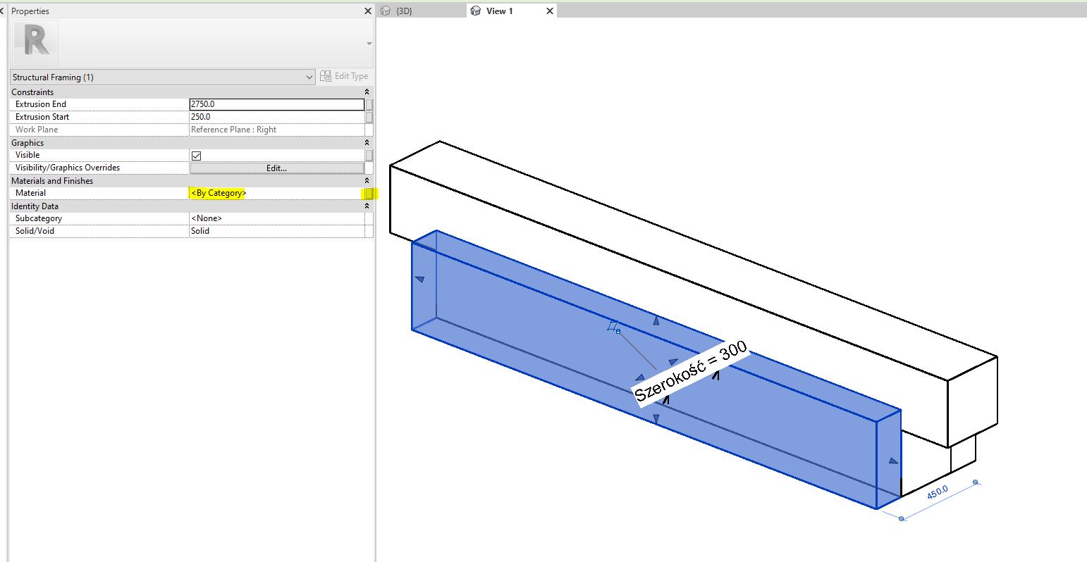Click the Revit family preview thumbnail icon

pyautogui.click(x=34, y=41)
